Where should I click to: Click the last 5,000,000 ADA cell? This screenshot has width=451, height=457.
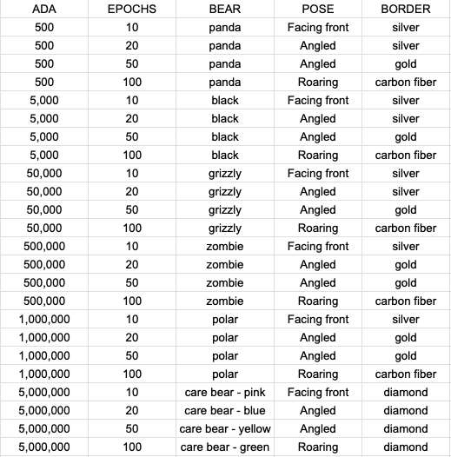point(44,447)
